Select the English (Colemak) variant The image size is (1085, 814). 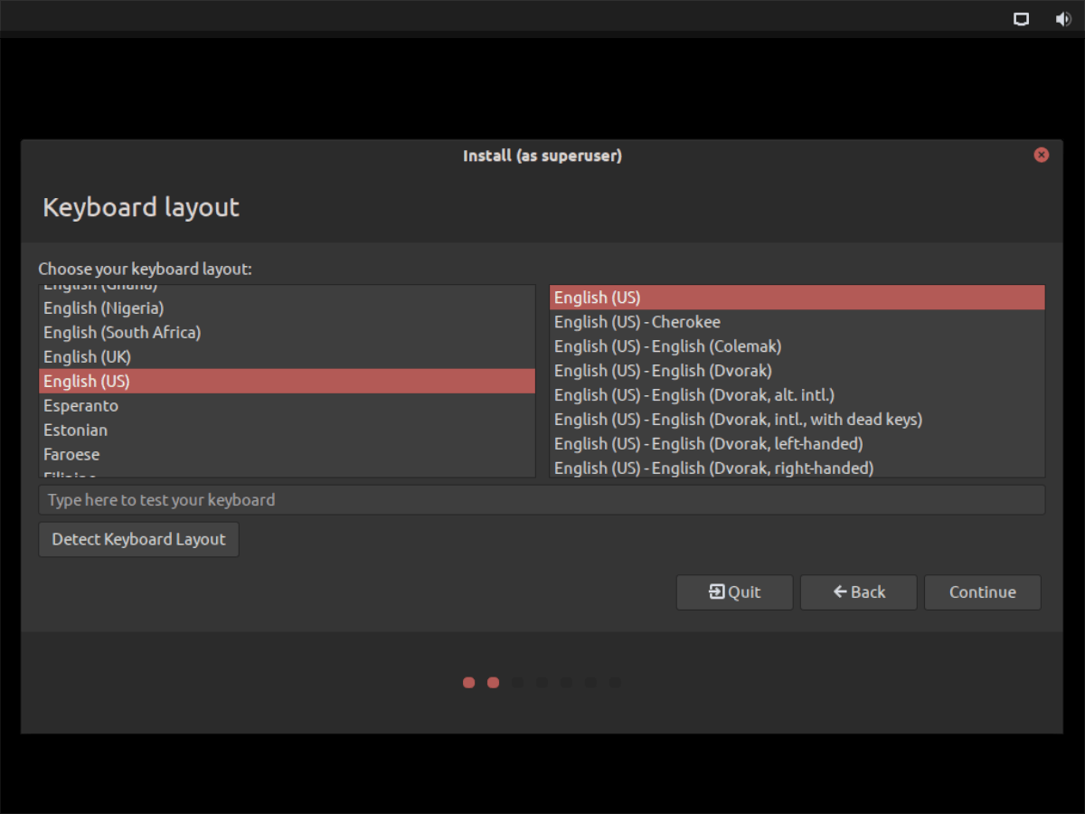tap(668, 346)
